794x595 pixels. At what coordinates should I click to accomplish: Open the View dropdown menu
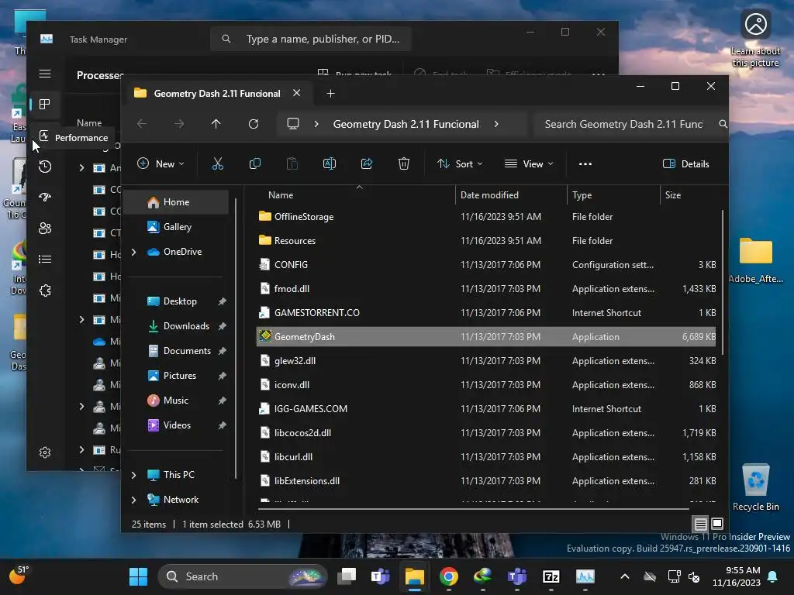529,164
